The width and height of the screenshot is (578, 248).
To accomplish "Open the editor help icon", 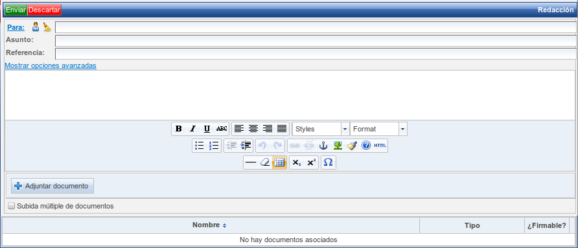I will point(366,146).
